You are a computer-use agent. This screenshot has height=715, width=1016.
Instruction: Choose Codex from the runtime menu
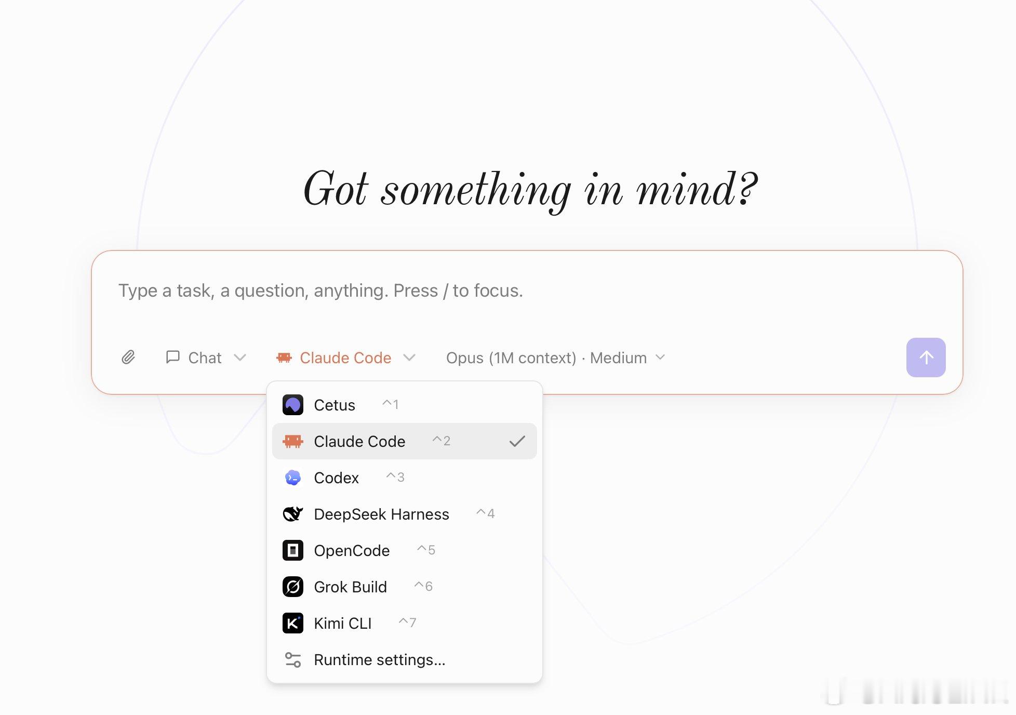pyautogui.click(x=405, y=478)
